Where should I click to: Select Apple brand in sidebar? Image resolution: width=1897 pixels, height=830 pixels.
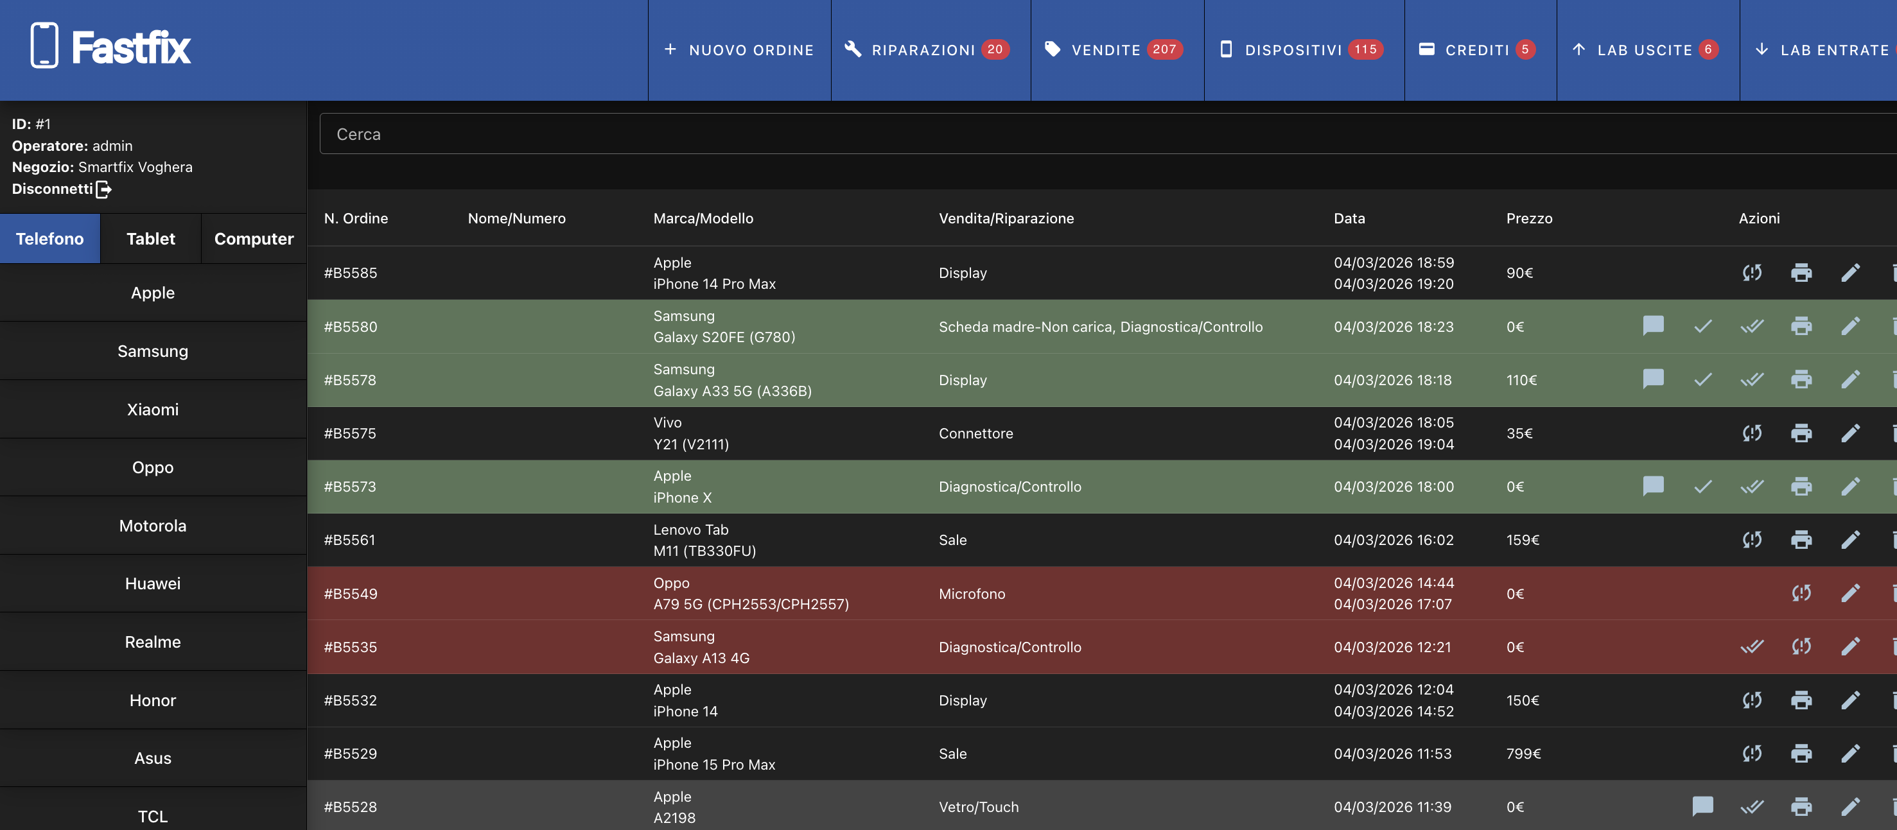click(x=153, y=293)
